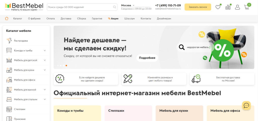
Task: Click Бесплатная доставка по Москве text
Action: click(x=228, y=79)
